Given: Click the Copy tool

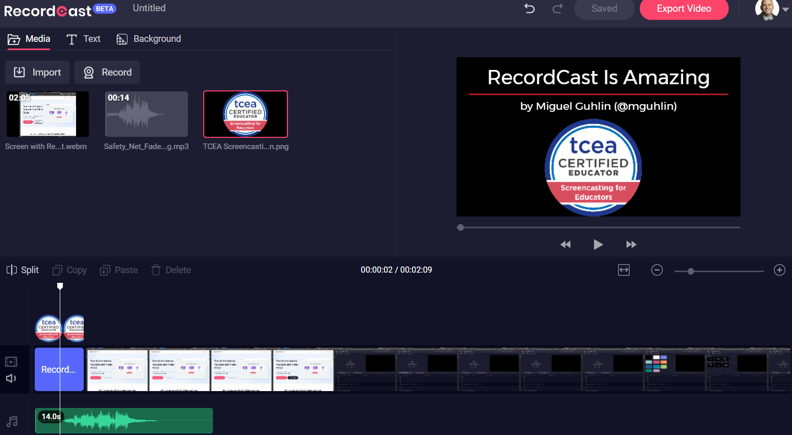Looking at the screenshot, I should pos(70,270).
